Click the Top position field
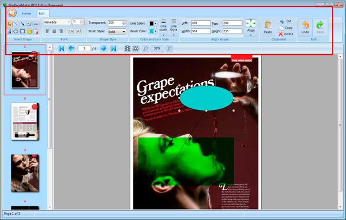This screenshot has width=346, height=220. click(232, 23)
